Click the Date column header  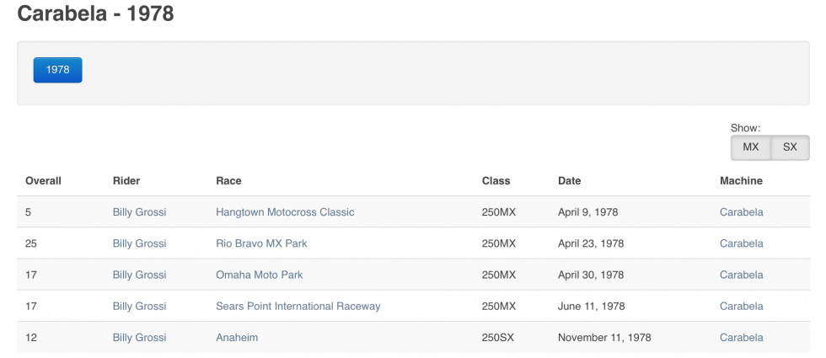click(569, 180)
